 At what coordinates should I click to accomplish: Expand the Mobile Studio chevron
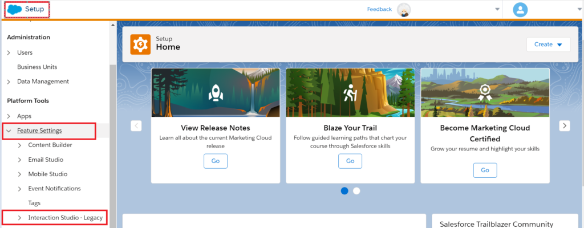click(x=20, y=174)
